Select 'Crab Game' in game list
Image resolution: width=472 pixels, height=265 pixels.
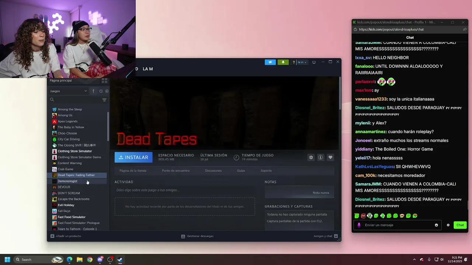click(65, 169)
